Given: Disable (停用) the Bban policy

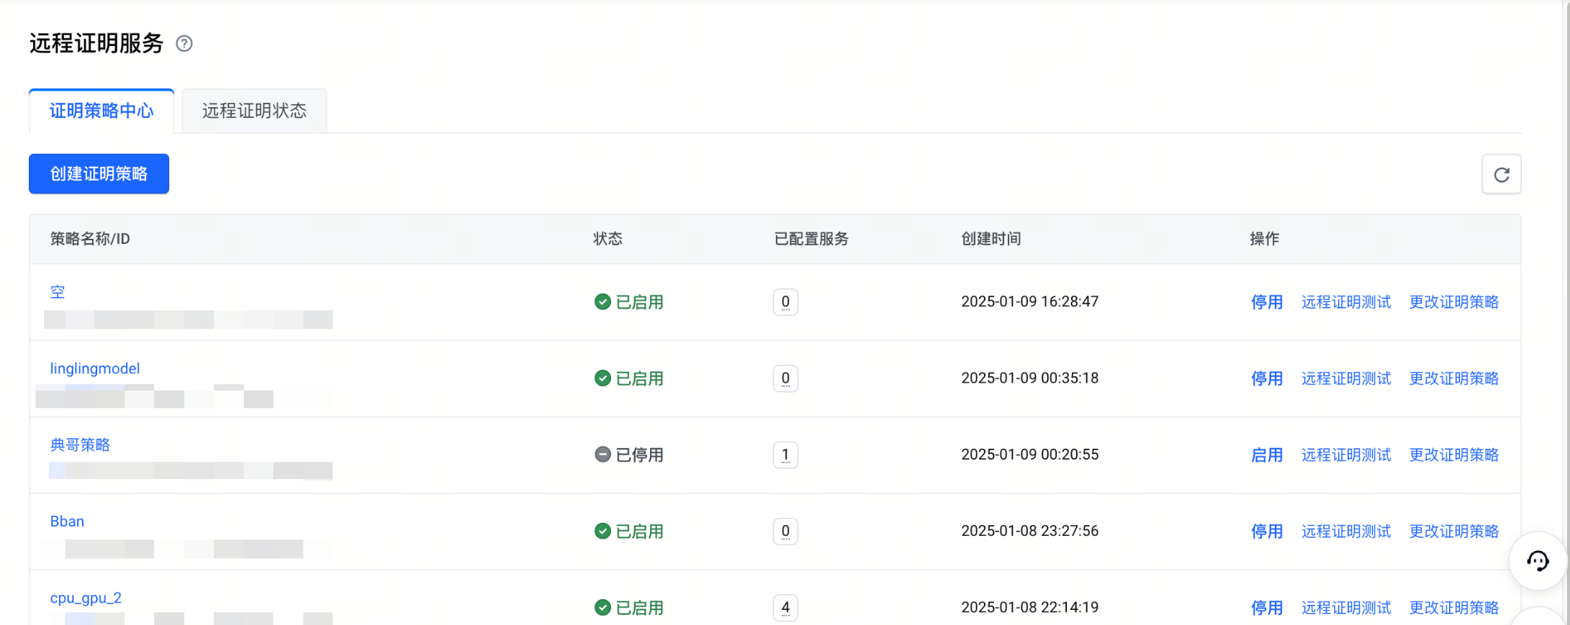Looking at the screenshot, I should click(1267, 532).
